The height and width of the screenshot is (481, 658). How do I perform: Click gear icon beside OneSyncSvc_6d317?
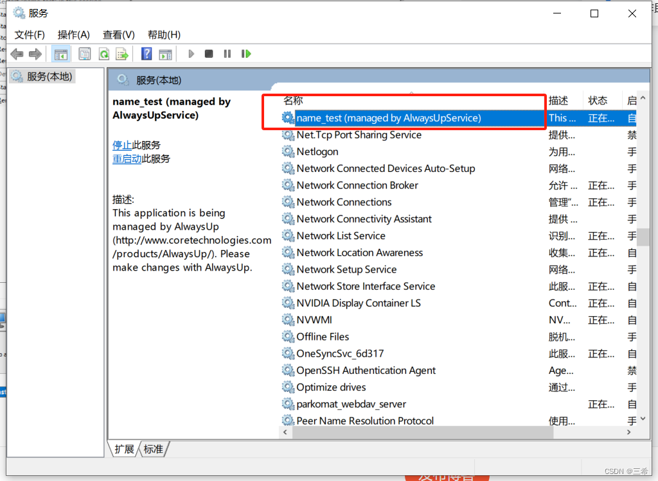288,353
